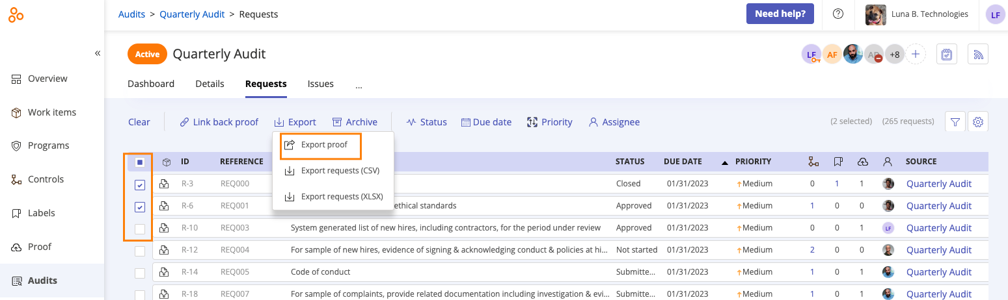Click the AF member avatar
This screenshot has height=300, width=1008.
[832, 55]
